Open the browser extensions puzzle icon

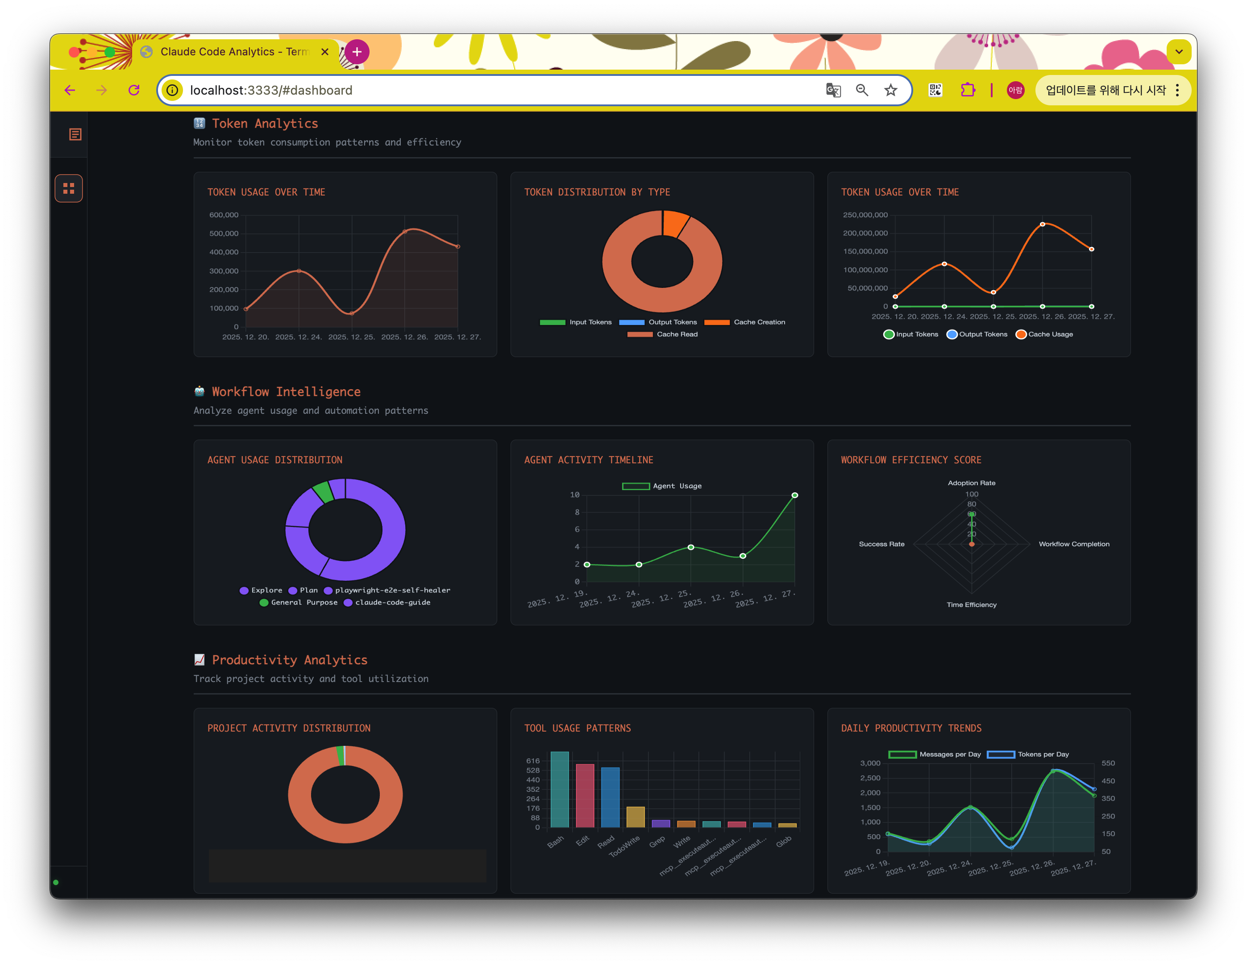point(968,90)
